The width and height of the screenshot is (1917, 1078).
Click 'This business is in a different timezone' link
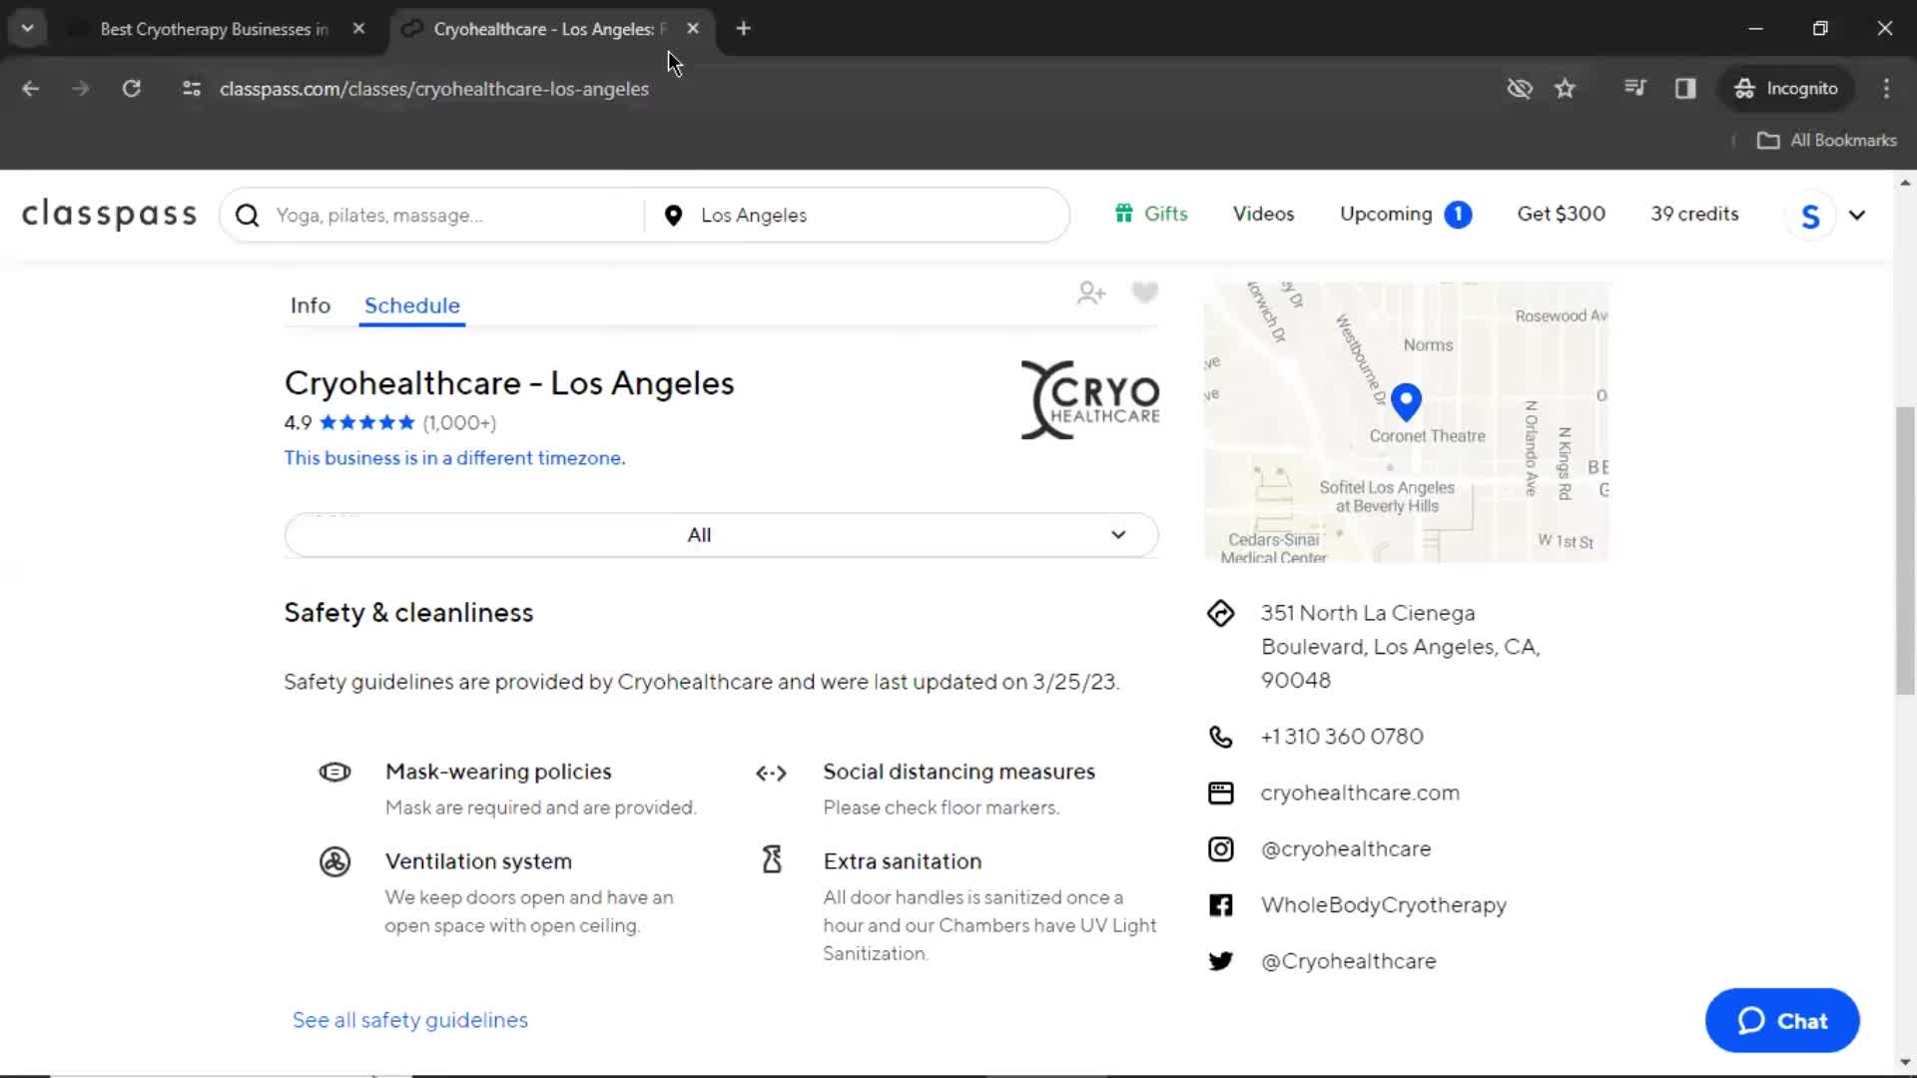pyautogui.click(x=454, y=458)
